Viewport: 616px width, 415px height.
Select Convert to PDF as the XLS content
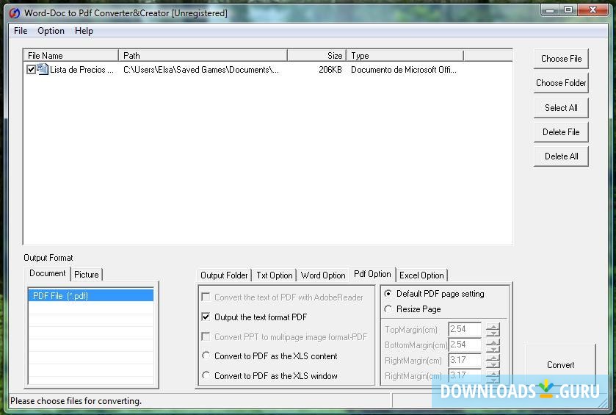pyautogui.click(x=206, y=356)
